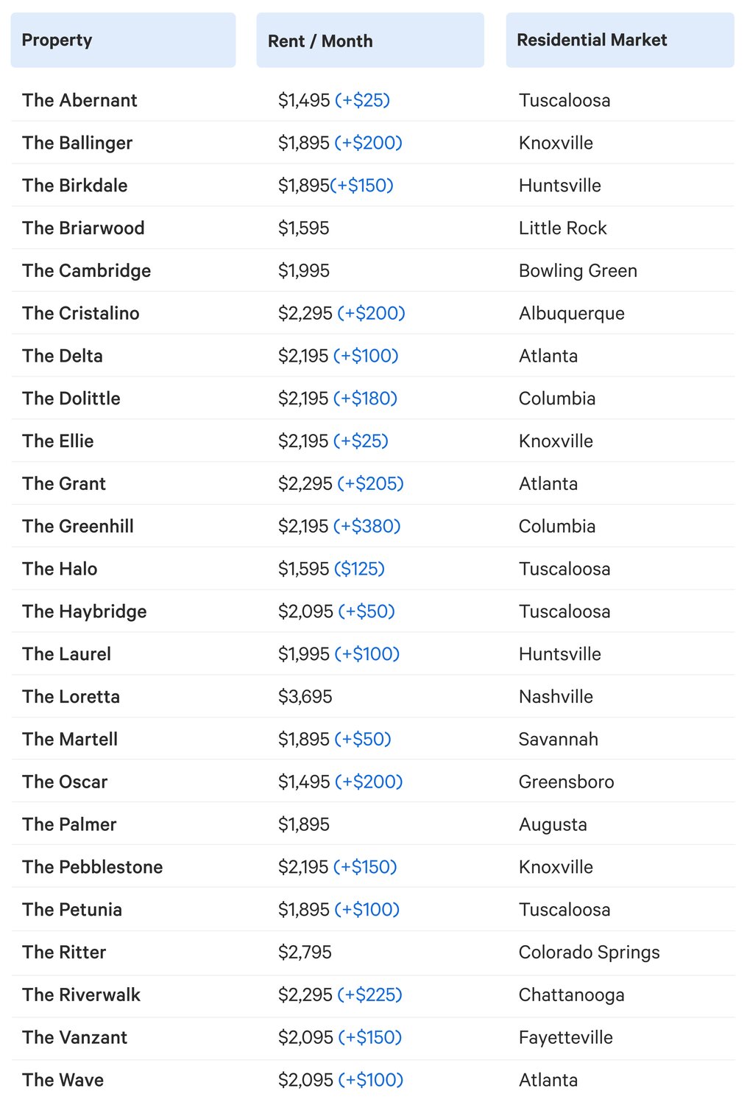Click The Halo's $125 rent change
The height and width of the screenshot is (1105, 747).
[359, 569]
